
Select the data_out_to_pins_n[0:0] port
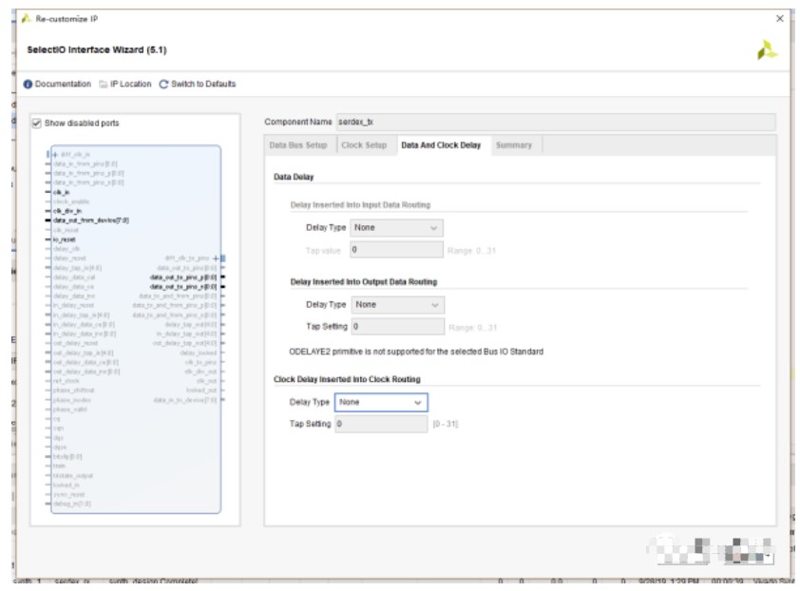coord(183,287)
